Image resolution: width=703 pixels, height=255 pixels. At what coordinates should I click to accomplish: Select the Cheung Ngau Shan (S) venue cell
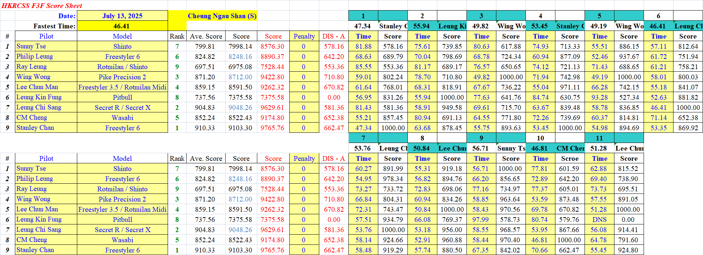pos(222,16)
